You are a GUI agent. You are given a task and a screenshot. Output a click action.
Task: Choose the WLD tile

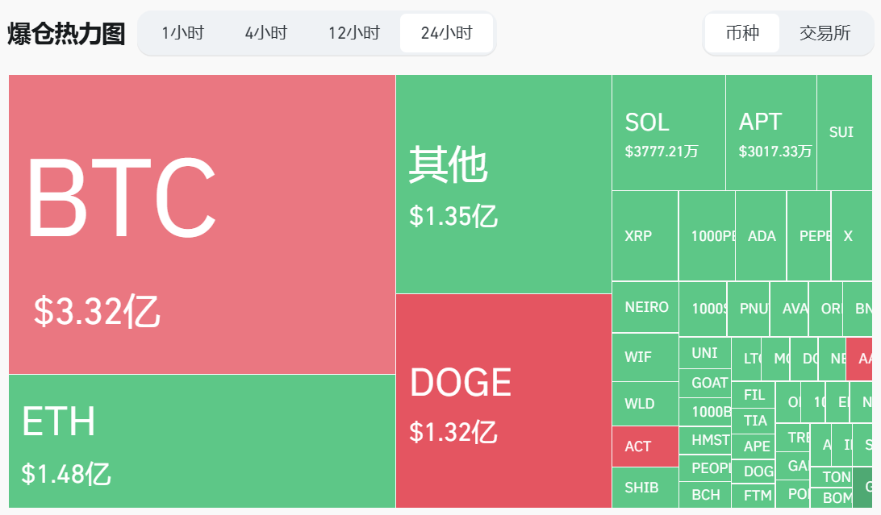click(x=645, y=404)
